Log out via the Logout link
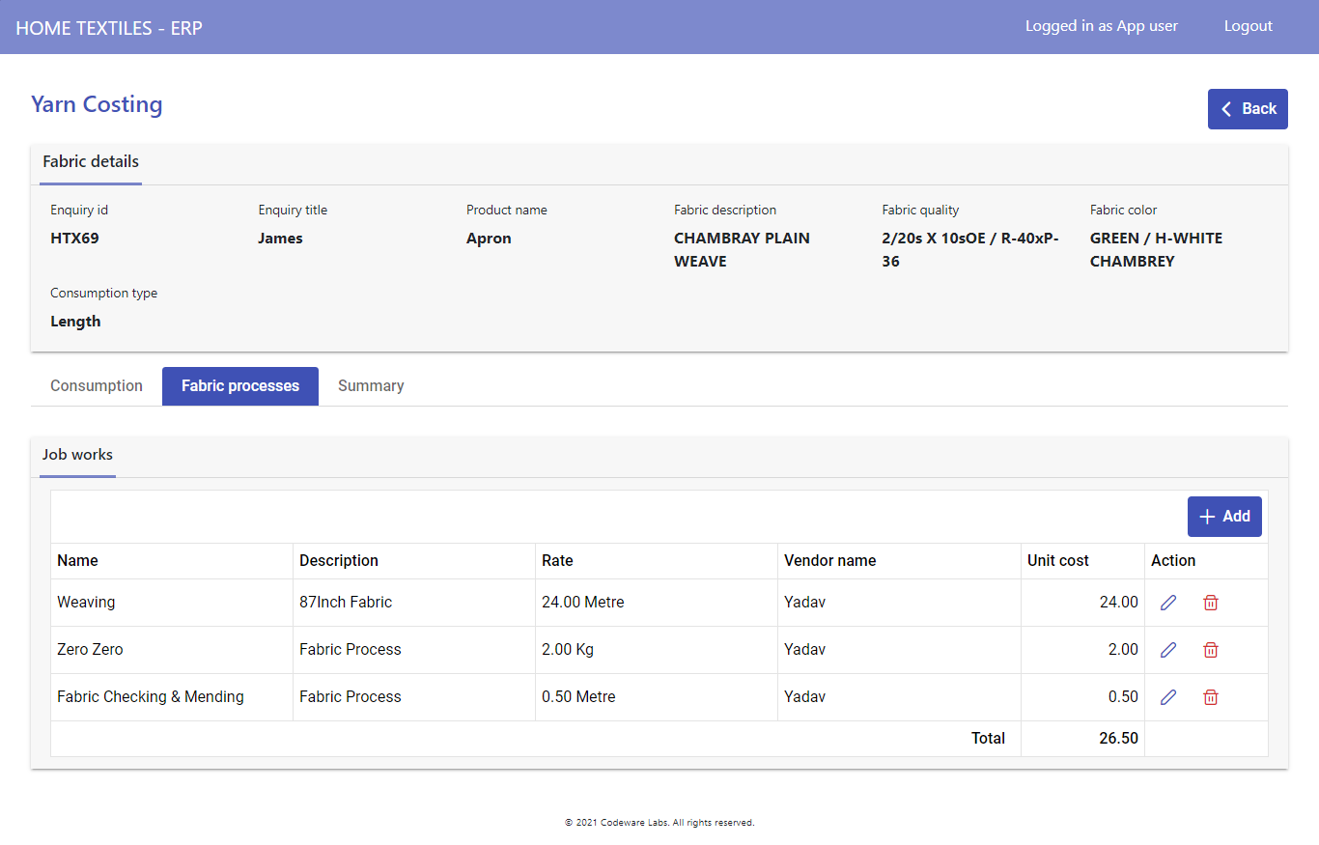Screen dimensions: 1319x845 pyautogui.click(x=1249, y=26)
